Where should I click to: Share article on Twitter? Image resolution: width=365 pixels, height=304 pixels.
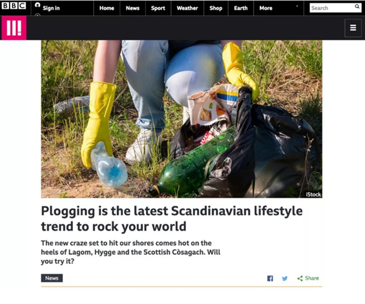pyautogui.click(x=285, y=279)
